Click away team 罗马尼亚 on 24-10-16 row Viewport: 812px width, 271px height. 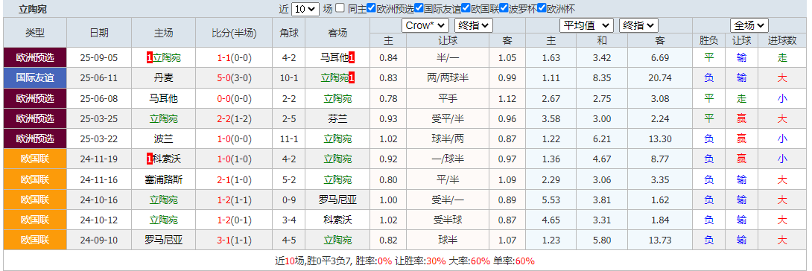[337, 200]
